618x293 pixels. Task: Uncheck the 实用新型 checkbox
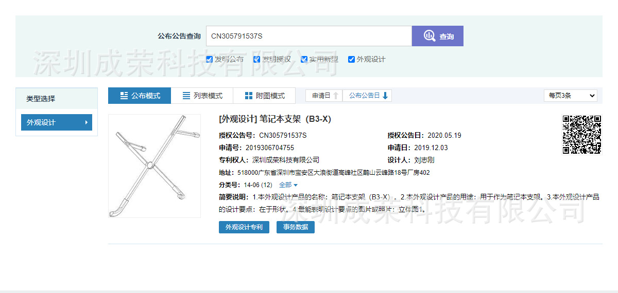click(x=304, y=59)
